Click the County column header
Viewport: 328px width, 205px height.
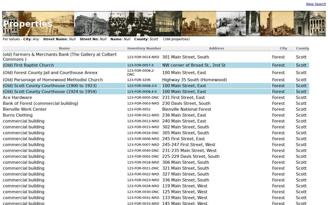tap(302, 48)
